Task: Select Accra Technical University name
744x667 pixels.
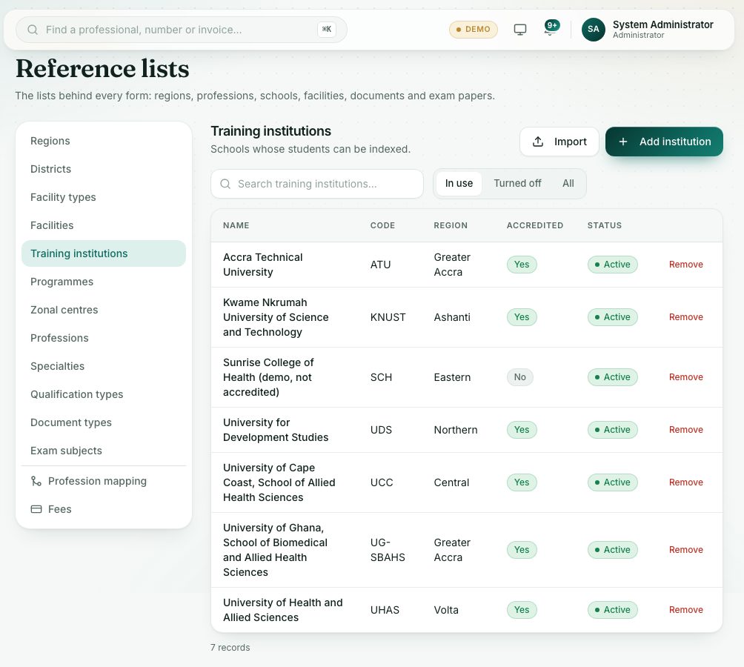Action: [262, 265]
